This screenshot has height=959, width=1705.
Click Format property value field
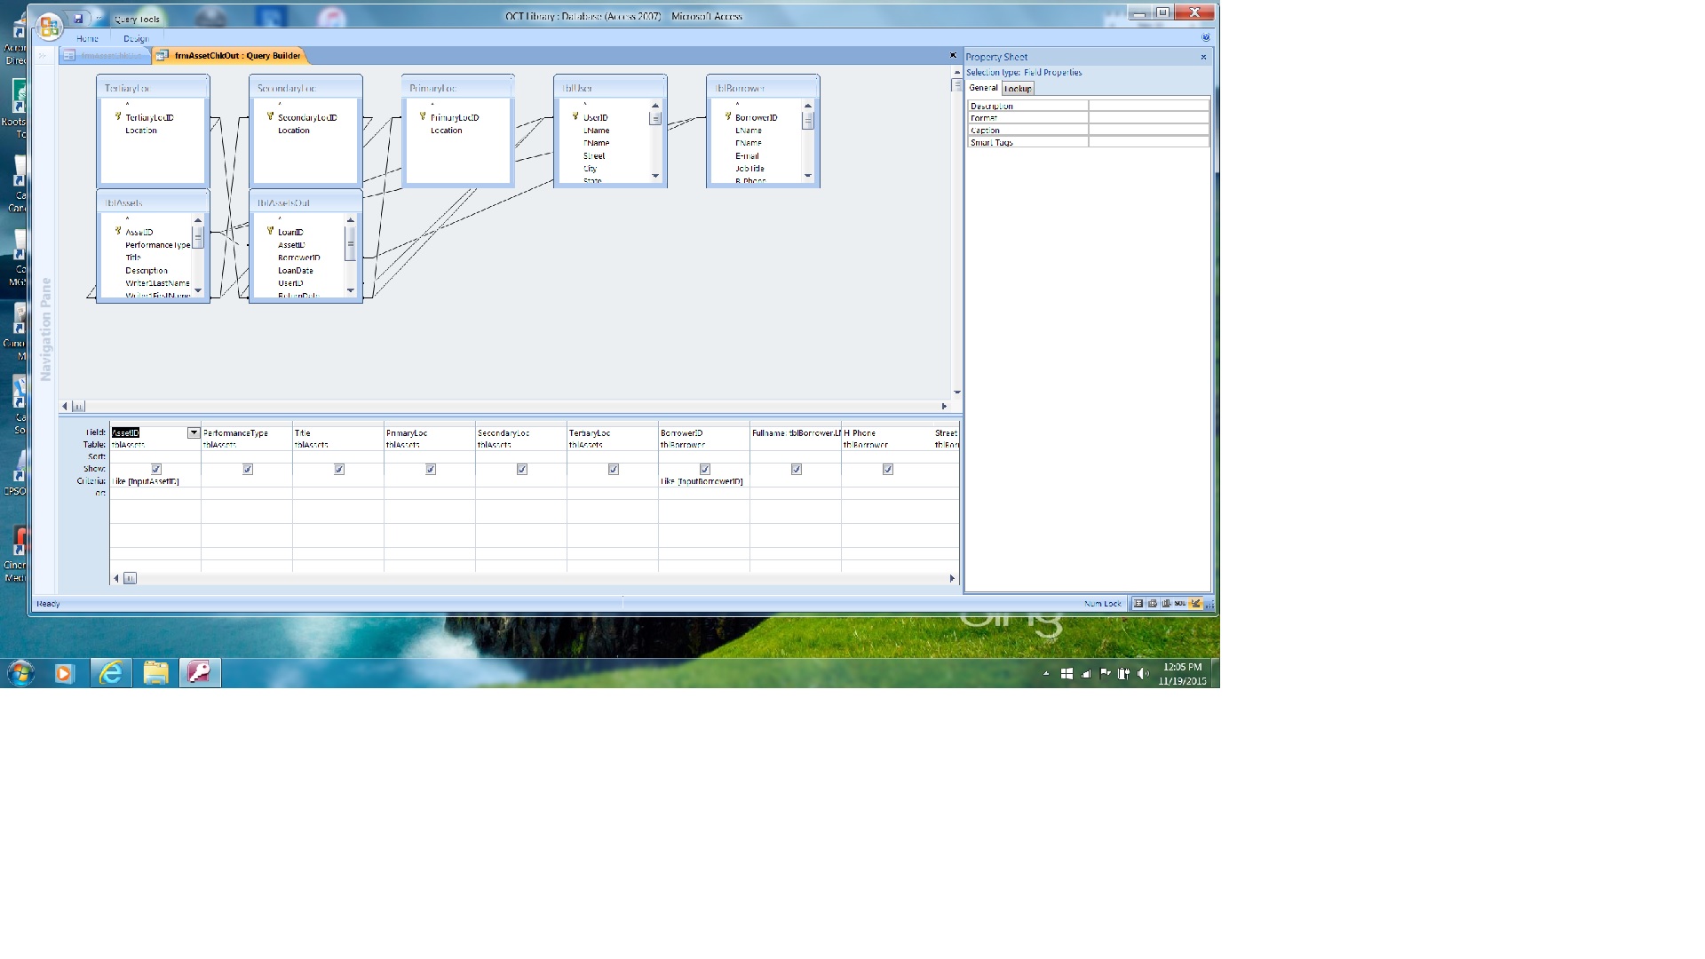coord(1149,117)
